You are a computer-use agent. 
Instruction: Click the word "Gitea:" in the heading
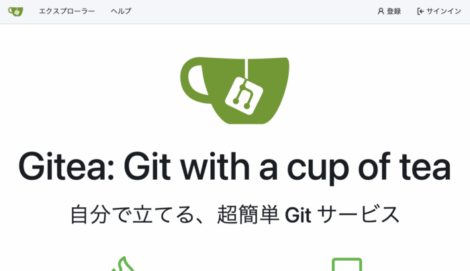(66, 166)
